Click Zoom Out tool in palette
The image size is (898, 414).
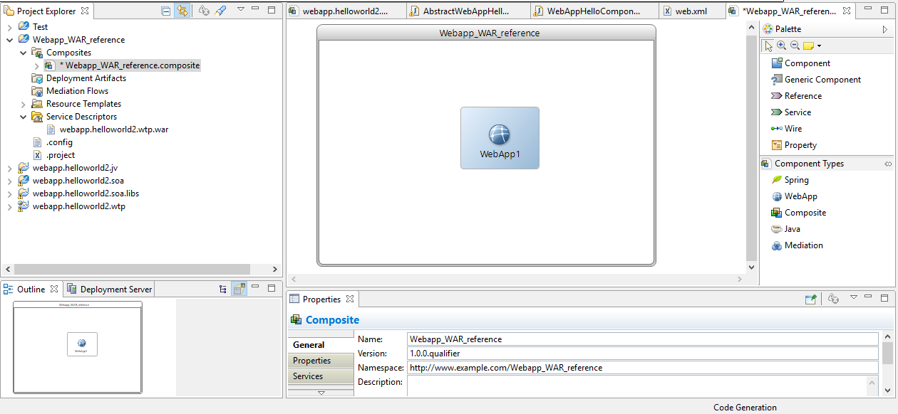tap(795, 46)
